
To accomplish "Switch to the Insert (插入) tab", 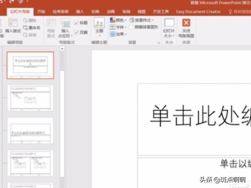I will click(x=80, y=12).
